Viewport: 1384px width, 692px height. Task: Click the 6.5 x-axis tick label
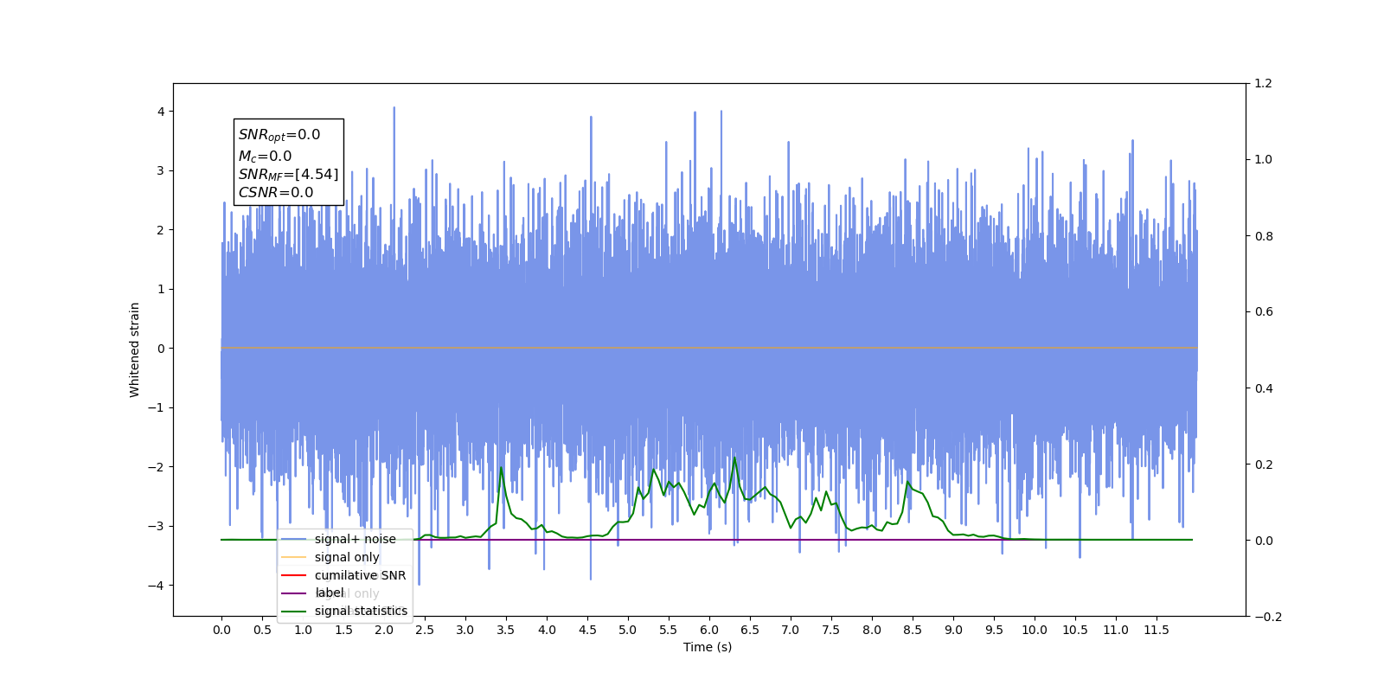[750, 630]
